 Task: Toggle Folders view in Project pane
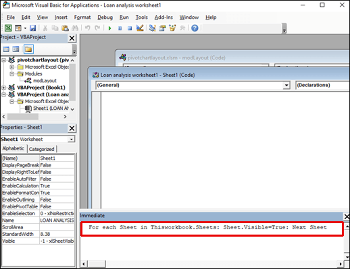pyautogui.click(x=29, y=49)
